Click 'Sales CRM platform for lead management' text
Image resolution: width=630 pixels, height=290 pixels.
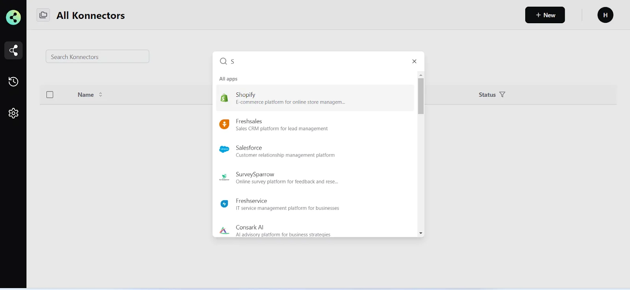[282, 129]
